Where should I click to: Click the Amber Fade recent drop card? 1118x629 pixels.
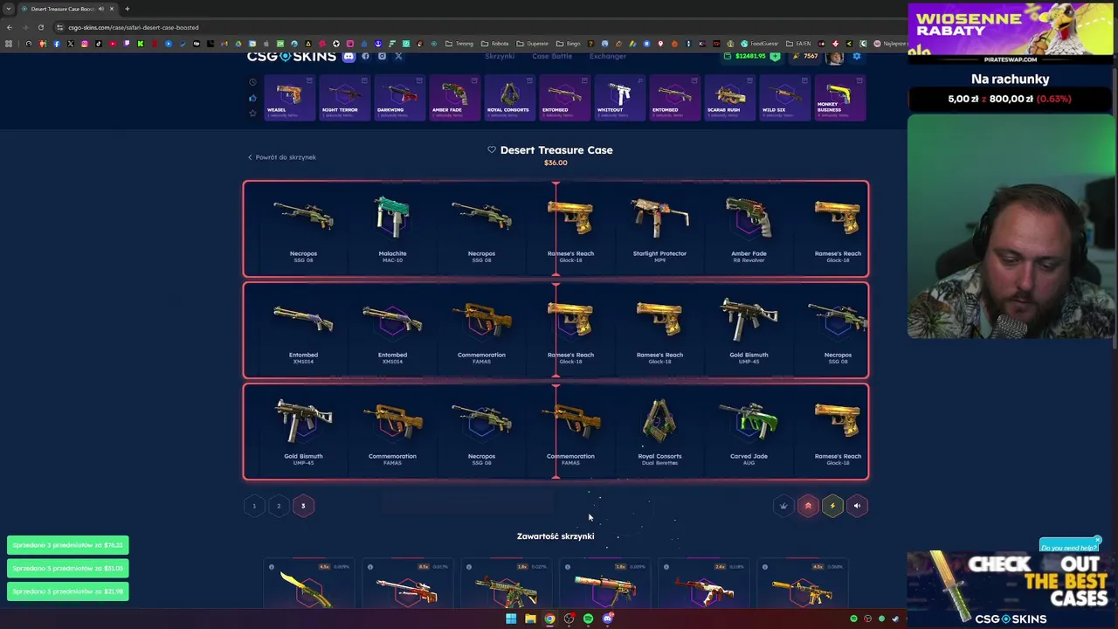[x=454, y=98]
